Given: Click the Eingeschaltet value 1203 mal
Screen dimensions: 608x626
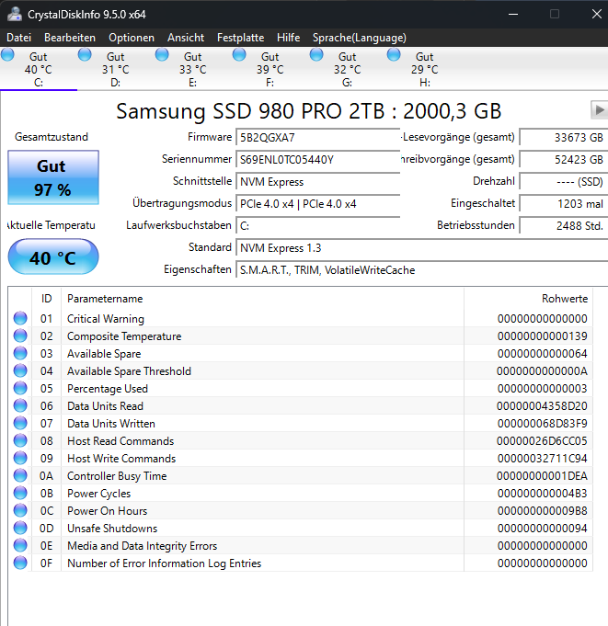Looking at the screenshot, I should tap(564, 204).
